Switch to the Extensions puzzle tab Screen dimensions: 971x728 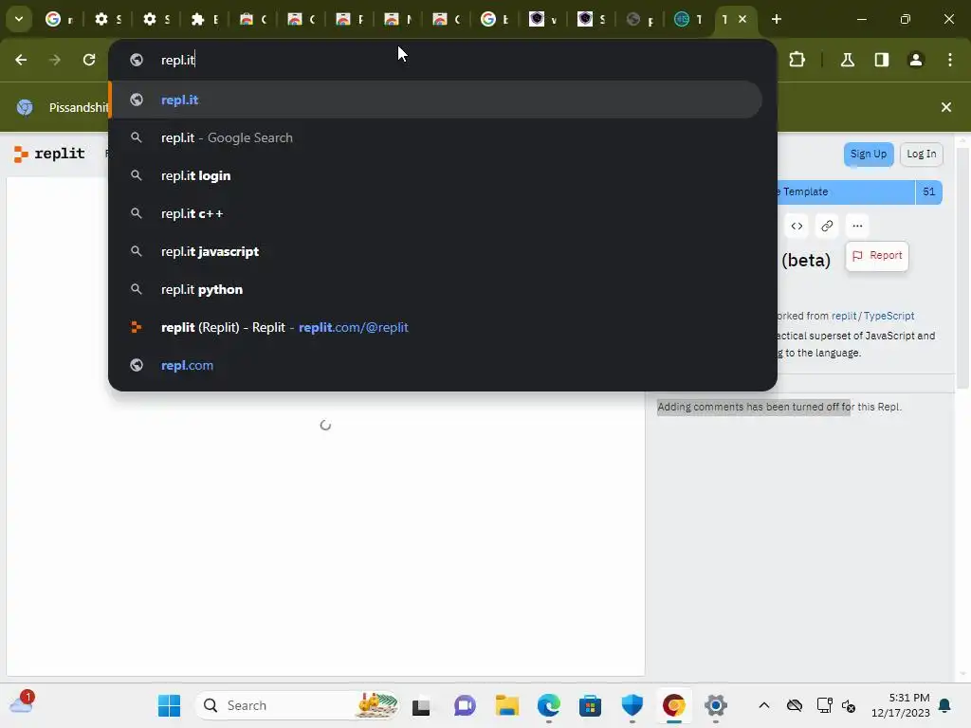tap(204, 19)
